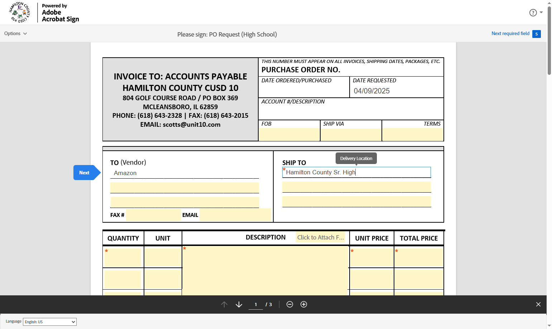Click the FOB input field
The width and height of the screenshot is (552, 329).
pyautogui.click(x=289, y=134)
